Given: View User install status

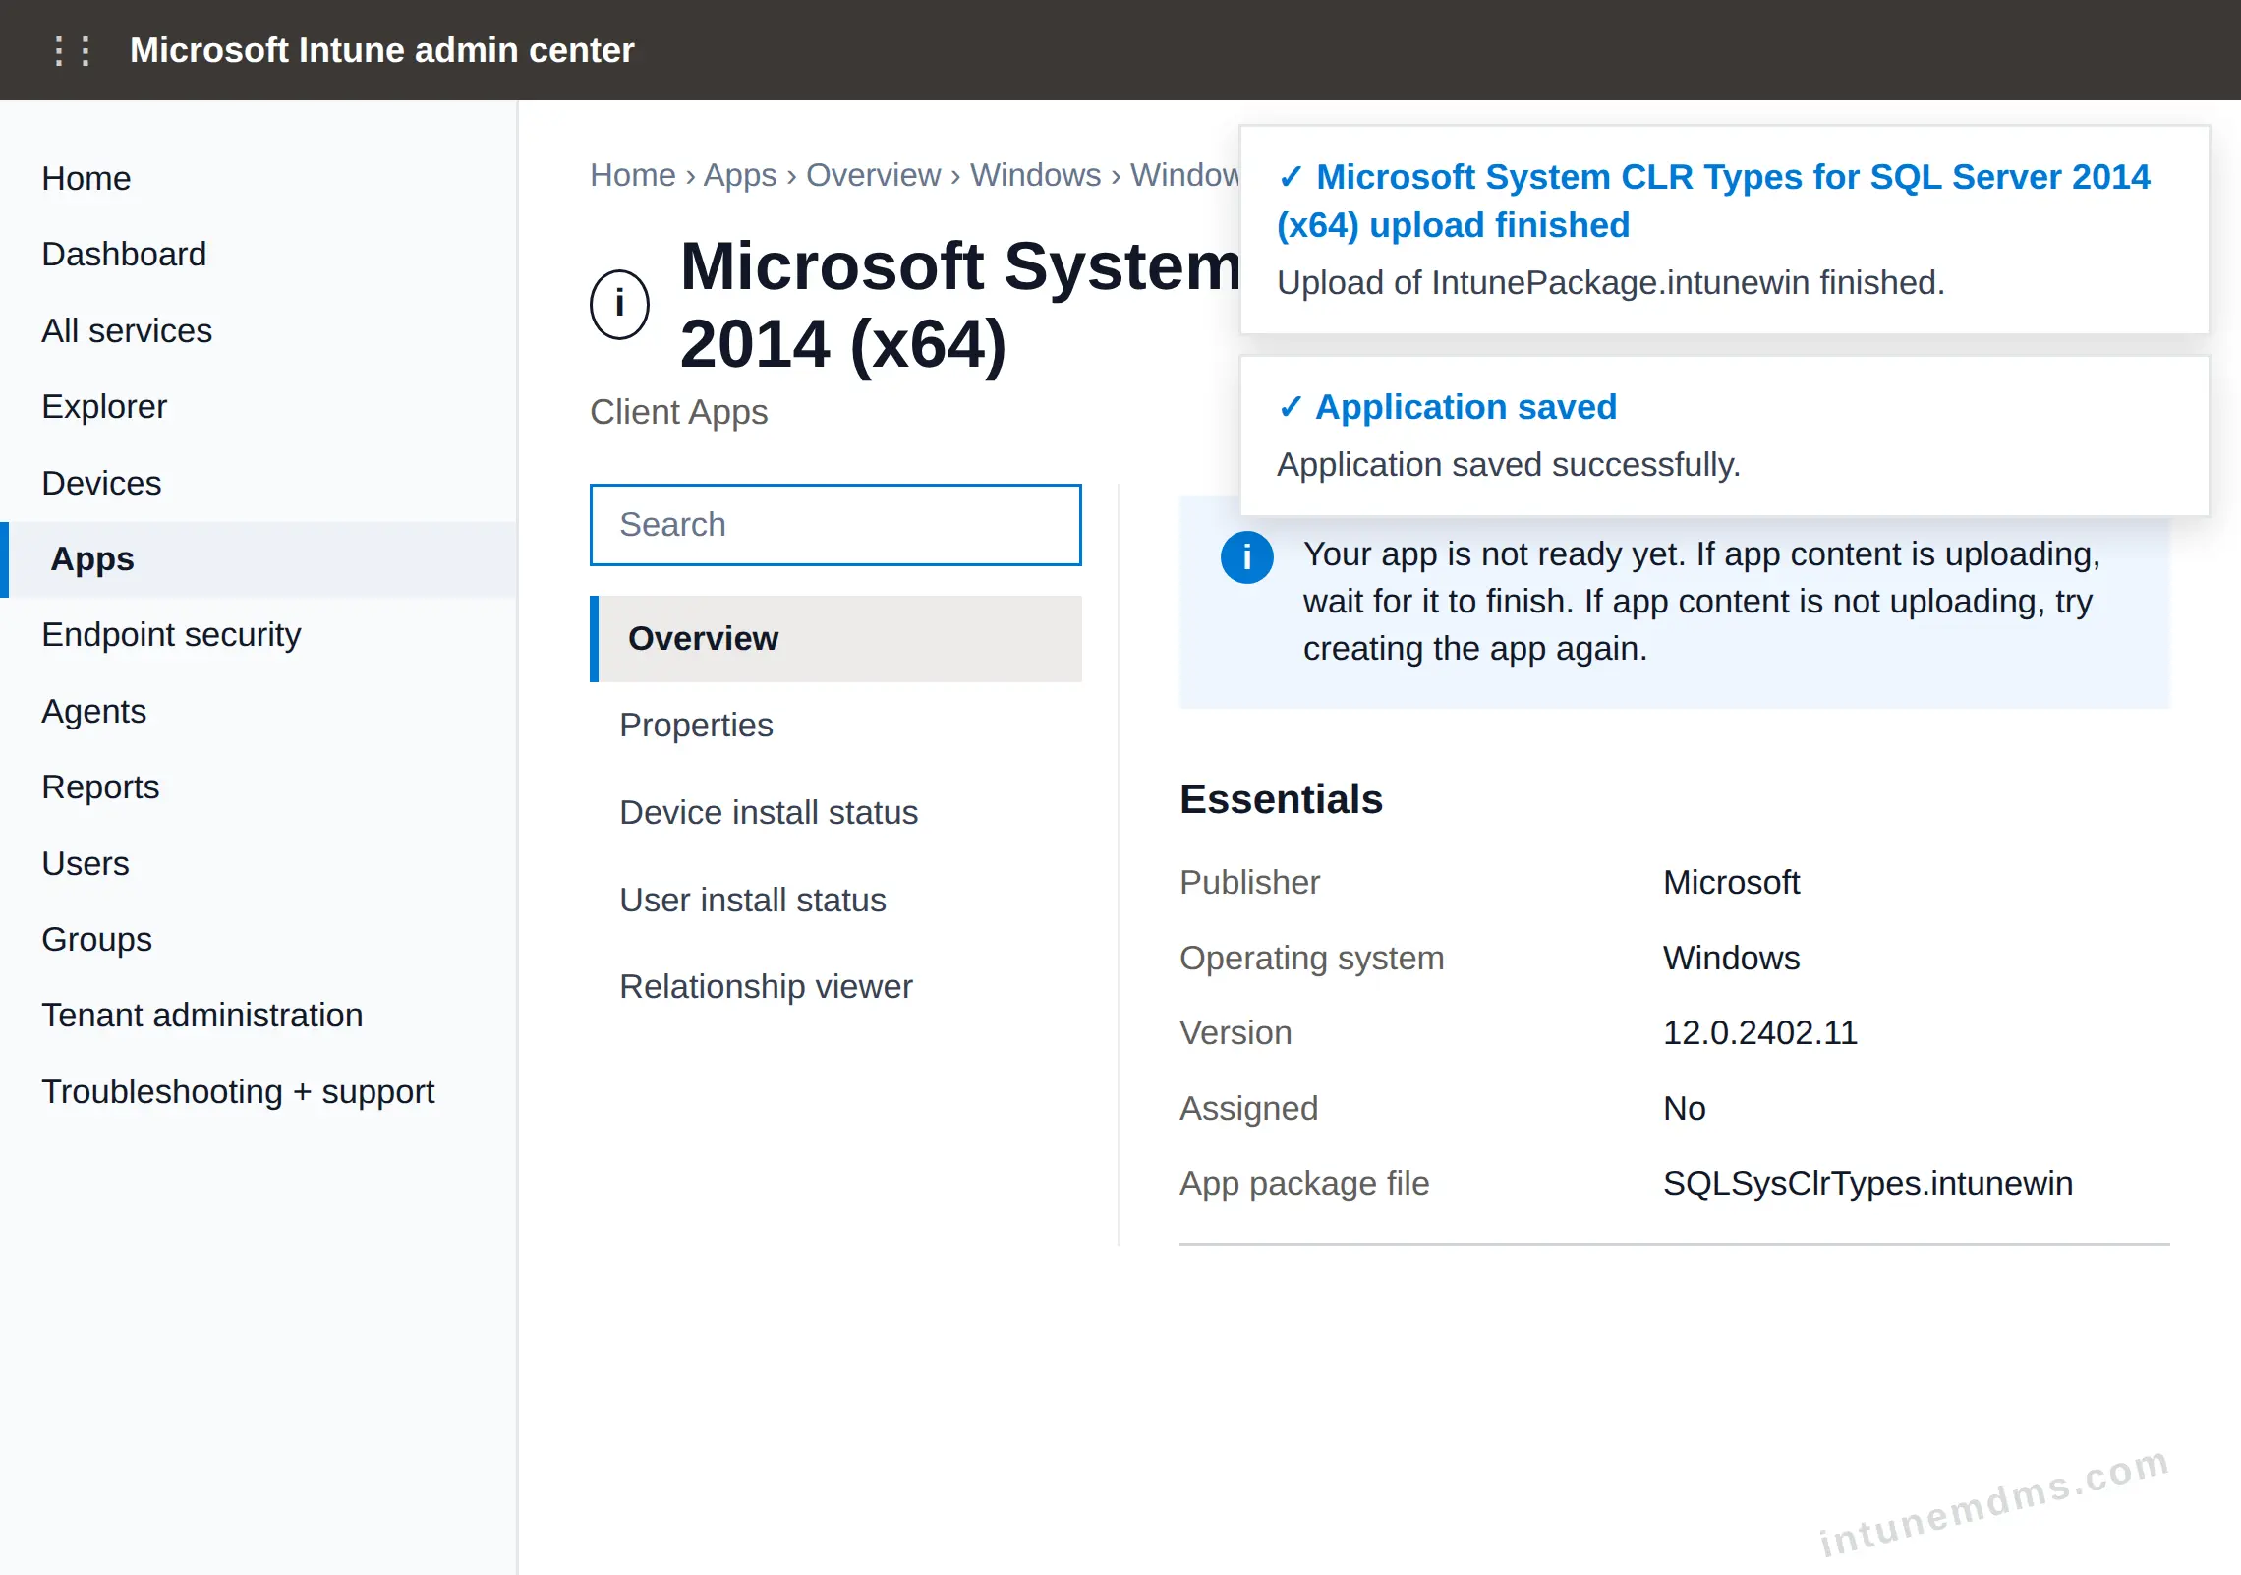Looking at the screenshot, I should point(835,900).
